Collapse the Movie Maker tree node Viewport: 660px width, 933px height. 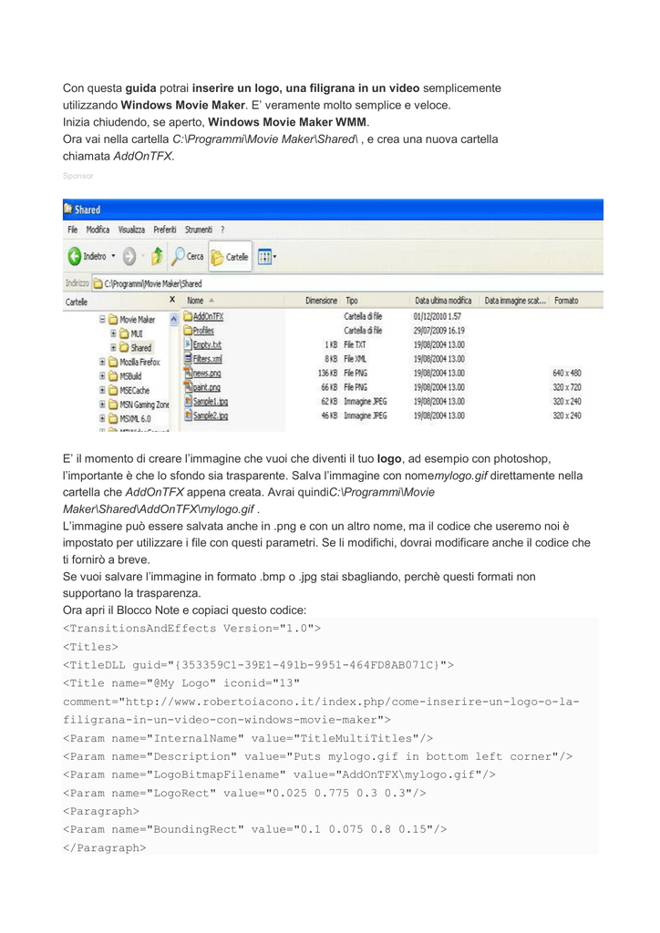coord(102,320)
